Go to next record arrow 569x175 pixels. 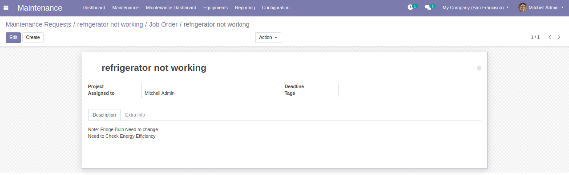(x=559, y=38)
